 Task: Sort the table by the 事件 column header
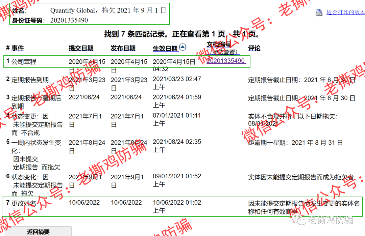18,48
